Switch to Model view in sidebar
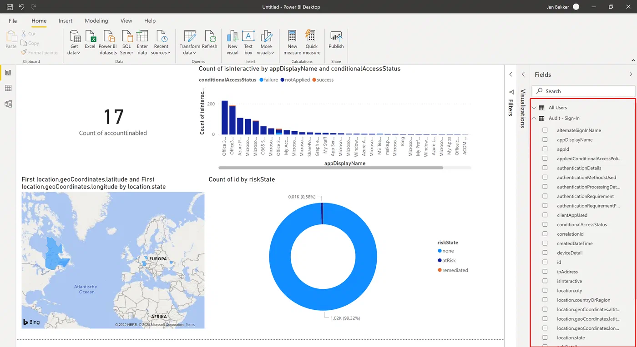Screen dimensions: 637x347 click(x=8, y=104)
